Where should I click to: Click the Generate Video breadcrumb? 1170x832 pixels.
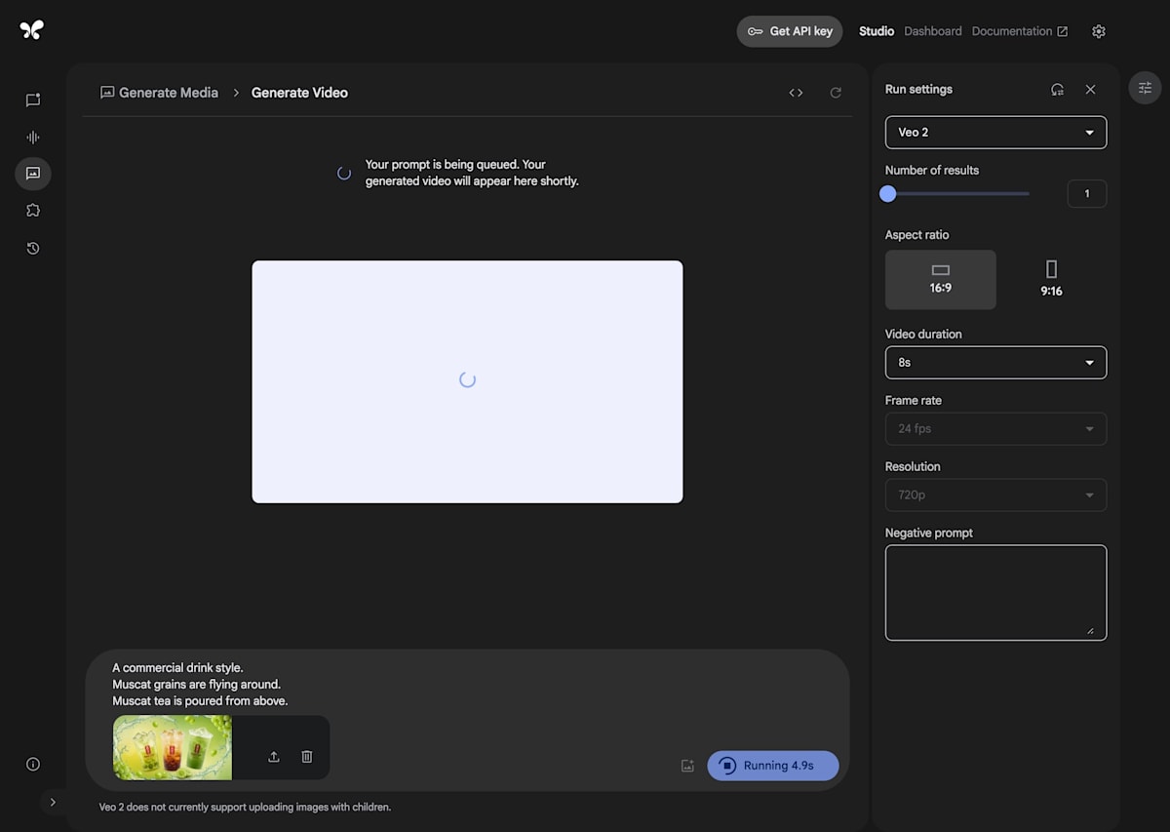click(299, 93)
